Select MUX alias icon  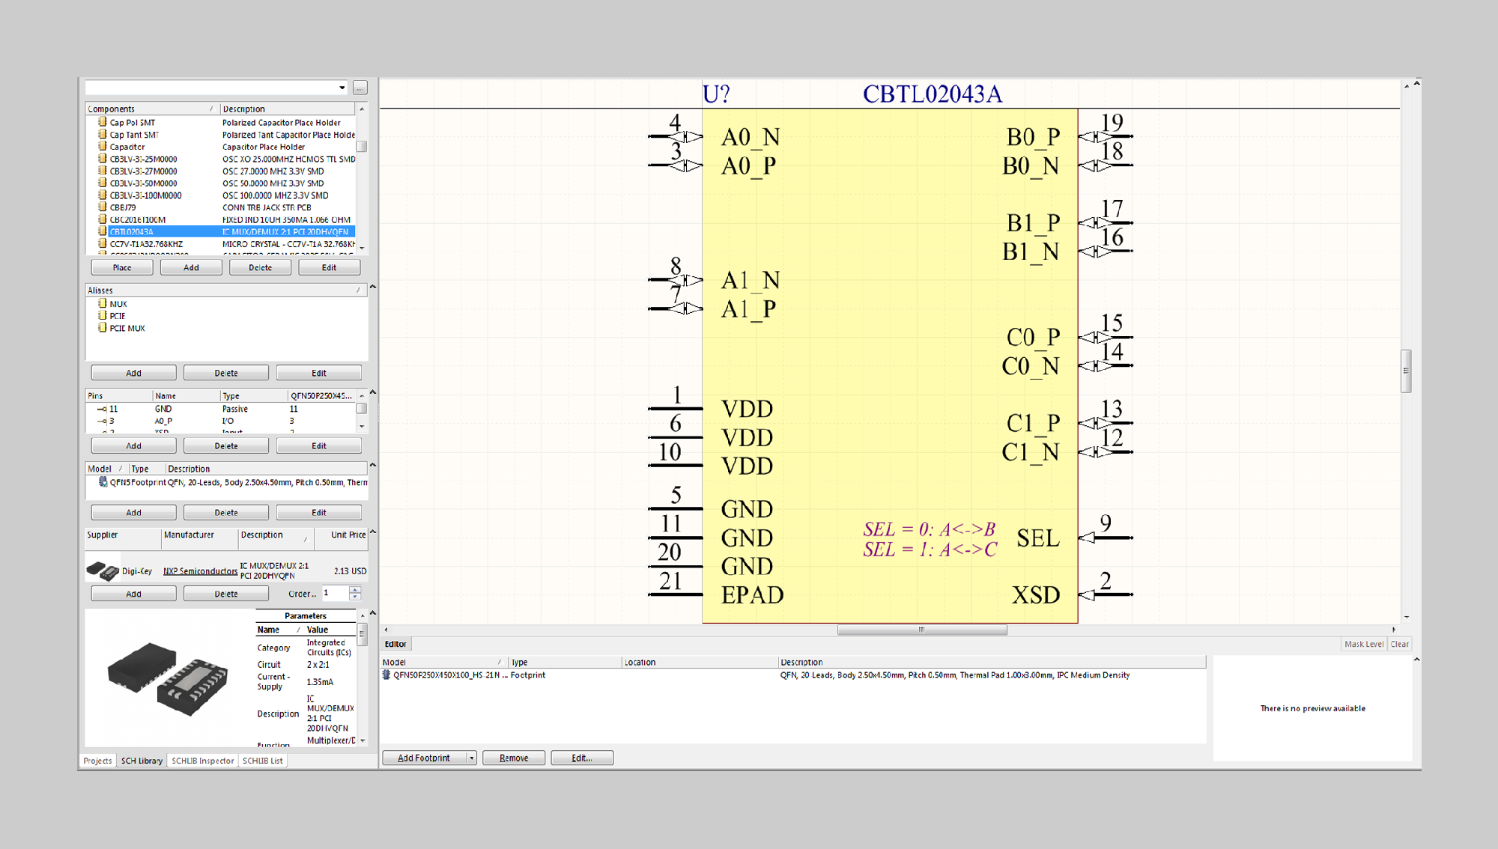point(103,303)
